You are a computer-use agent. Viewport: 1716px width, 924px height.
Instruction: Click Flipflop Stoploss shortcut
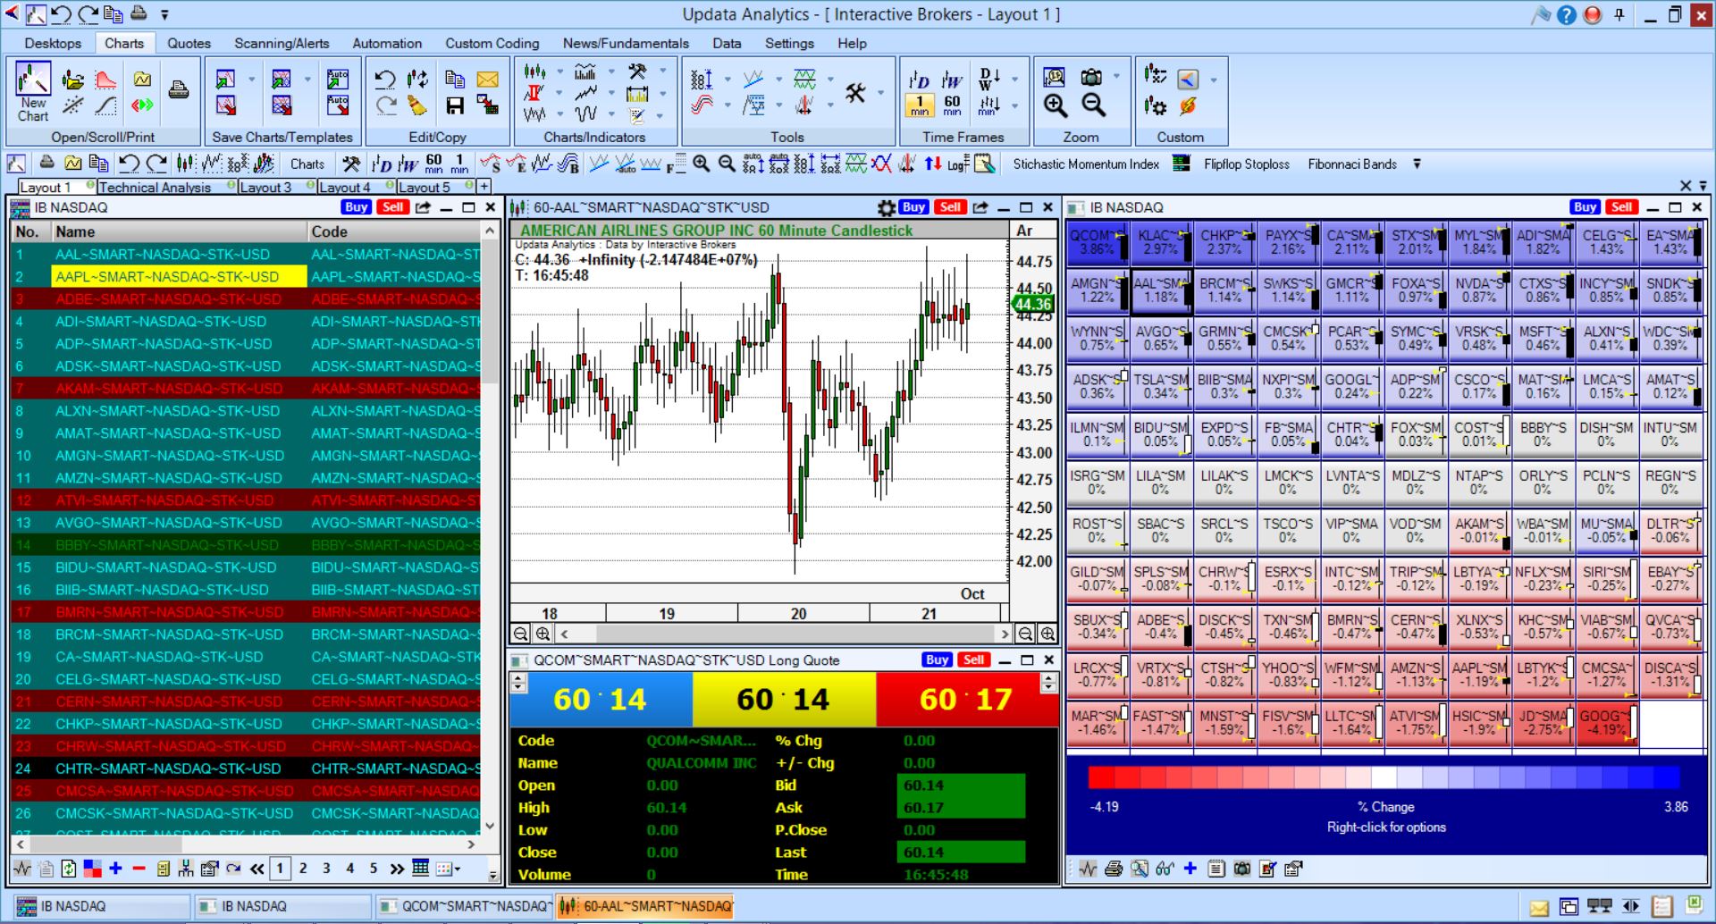tap(1246, 164)
